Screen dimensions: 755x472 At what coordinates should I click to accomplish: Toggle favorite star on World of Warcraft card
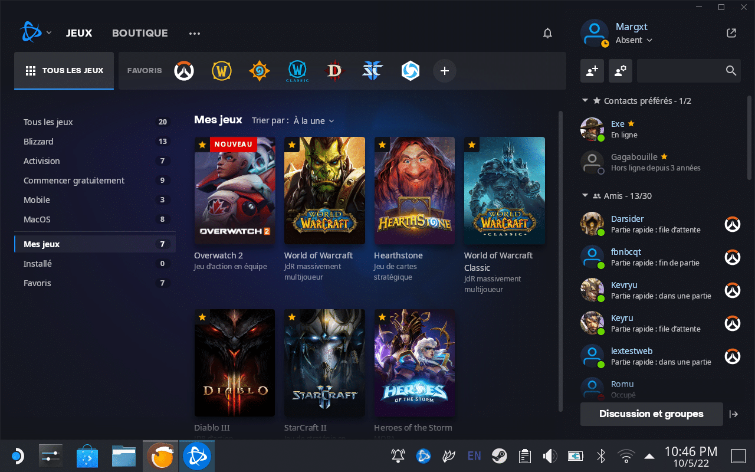292,145
